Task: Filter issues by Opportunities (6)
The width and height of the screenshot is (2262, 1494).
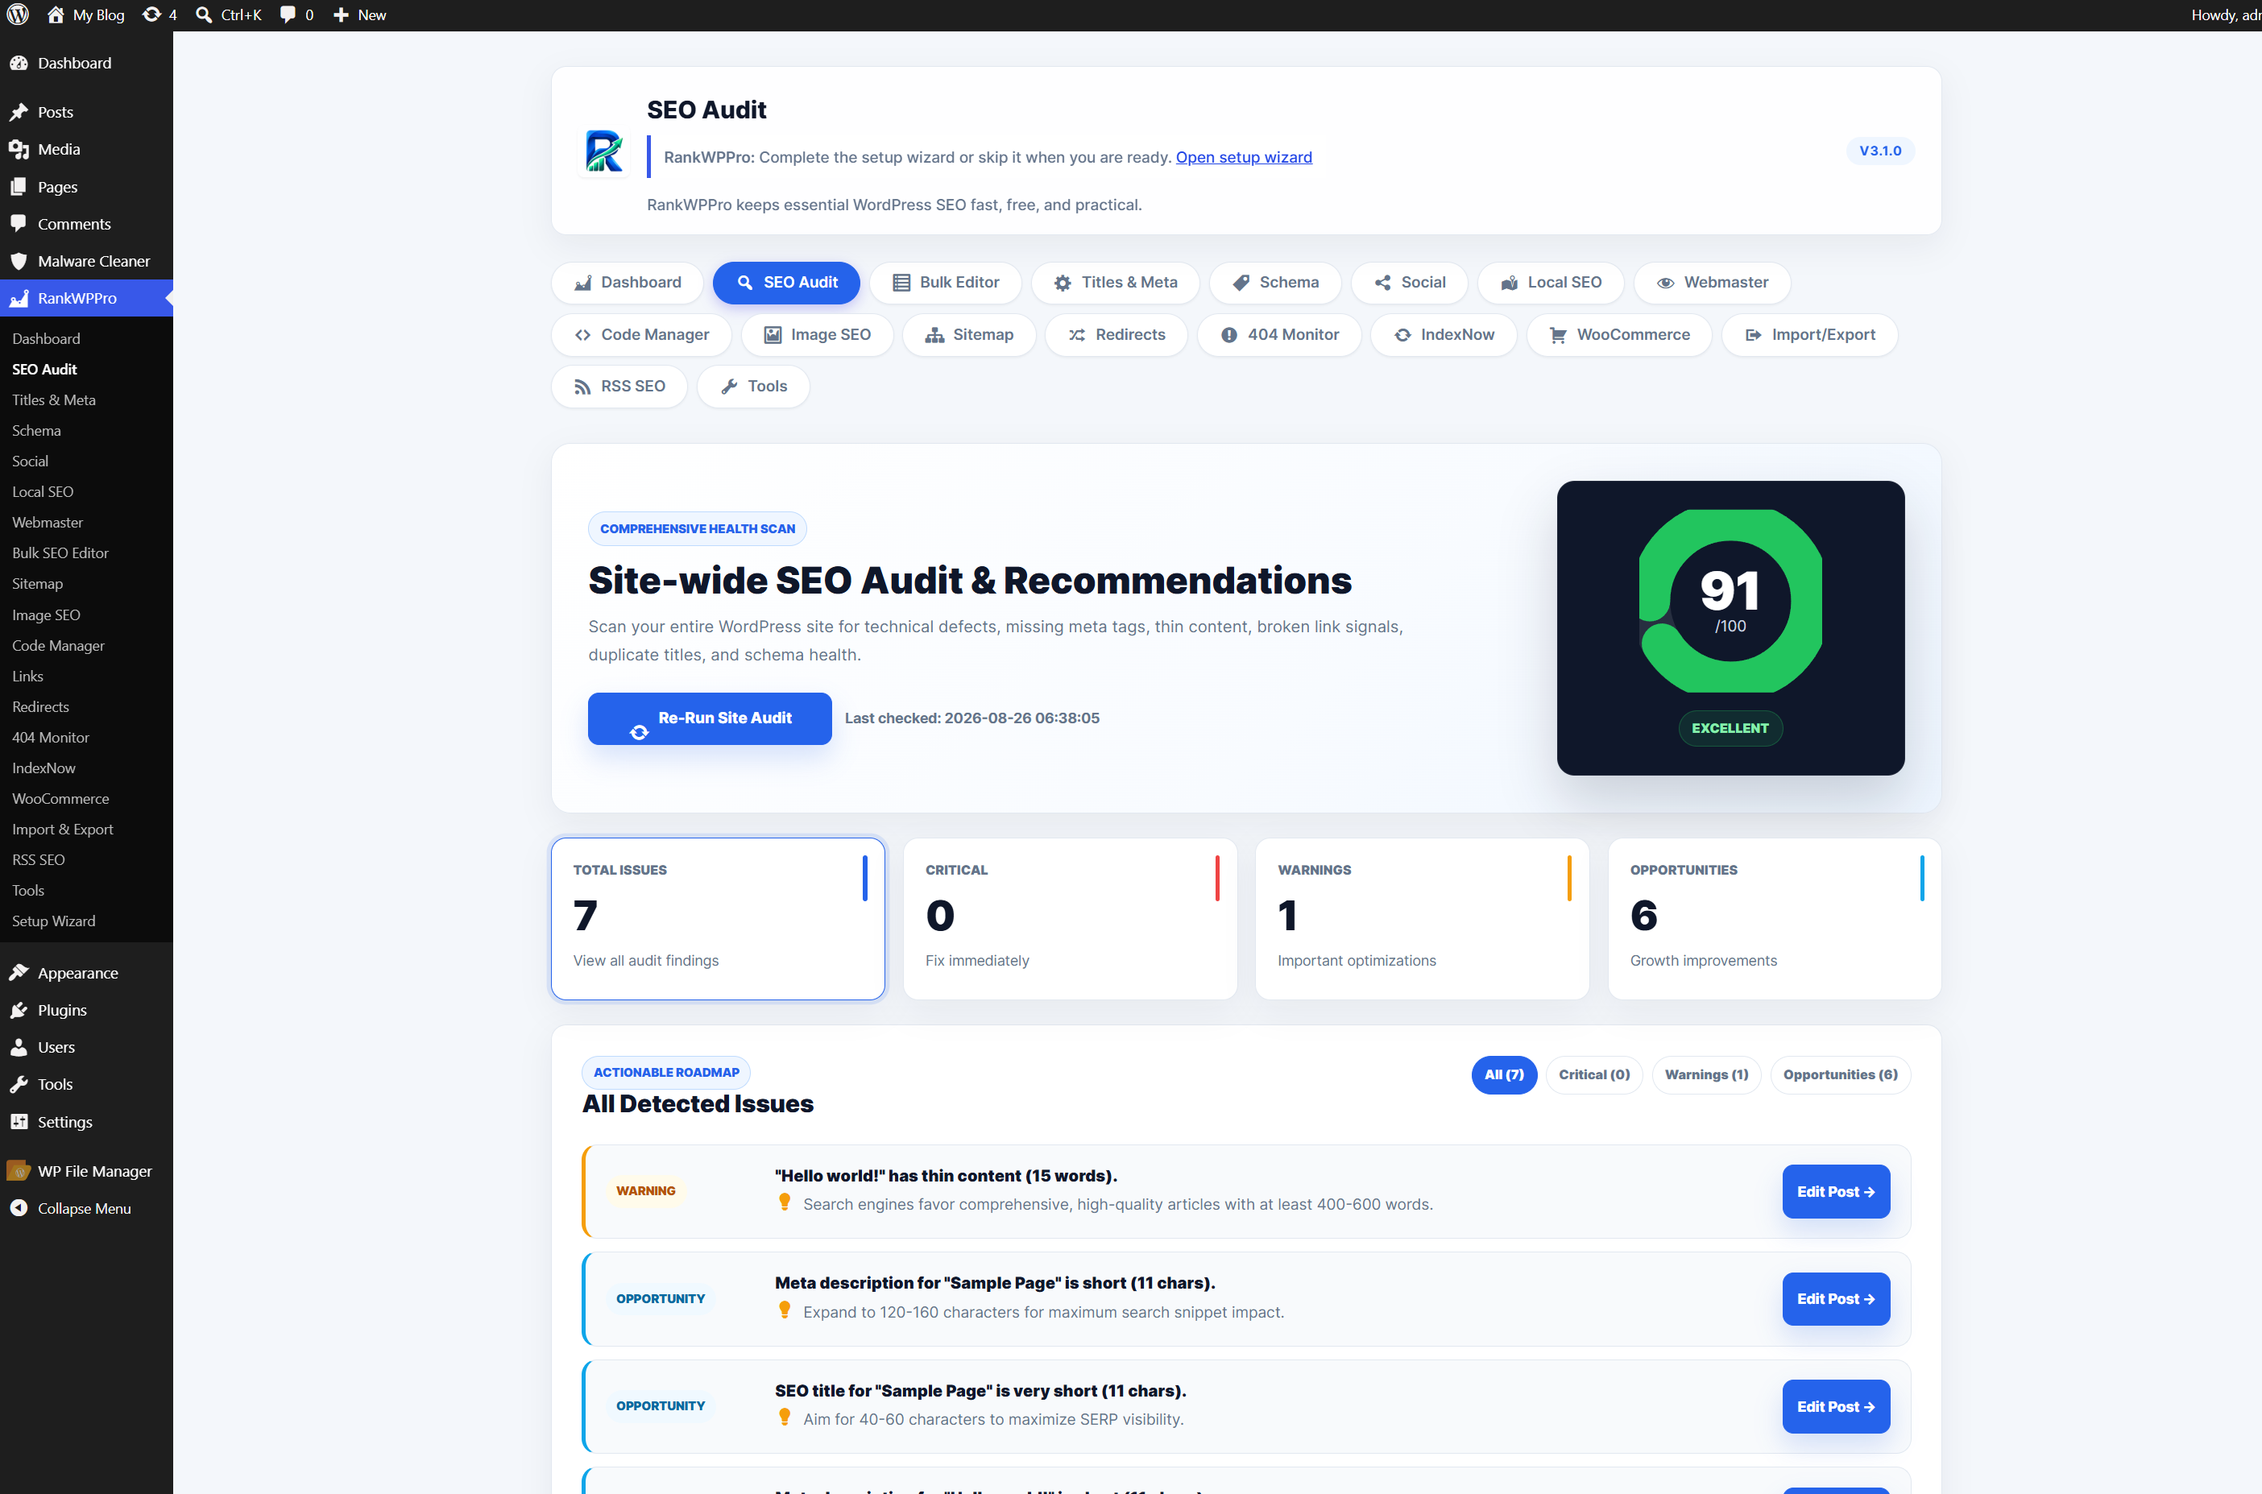Action: [x=1840, y=1074]
